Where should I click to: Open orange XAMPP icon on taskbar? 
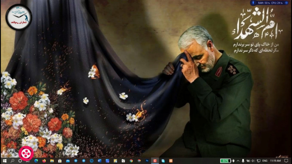click(171, 161)
